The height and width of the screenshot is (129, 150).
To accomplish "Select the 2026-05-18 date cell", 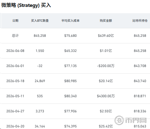I will coord(15,81).
